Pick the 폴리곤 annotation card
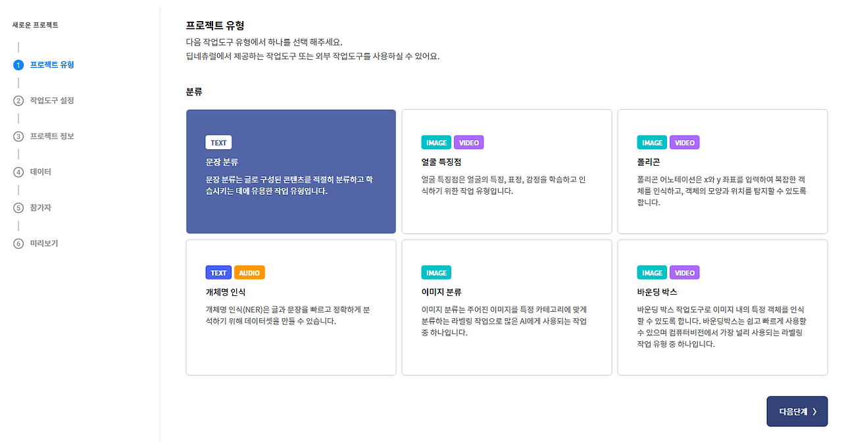Image resolution: width=842 pixels, height=442 pixels. tap(722, 171)
